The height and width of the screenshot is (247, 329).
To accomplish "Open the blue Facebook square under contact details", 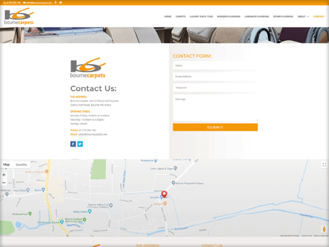I will (73, 144).
